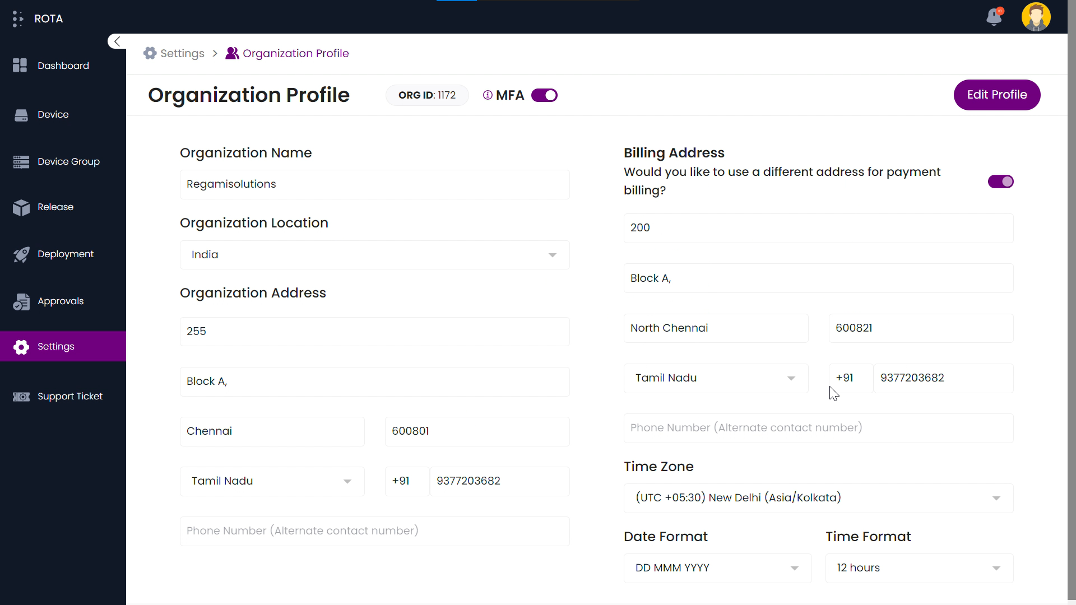Viewport: 1076px width, 605px height.
Task: Select Settings in the breadcrumb
Action: click(183, 53)
